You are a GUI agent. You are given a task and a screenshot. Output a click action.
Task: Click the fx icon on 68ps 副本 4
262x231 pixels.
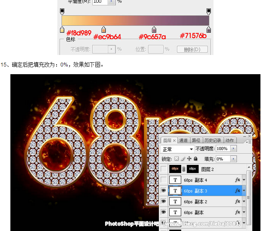[237, 180]
